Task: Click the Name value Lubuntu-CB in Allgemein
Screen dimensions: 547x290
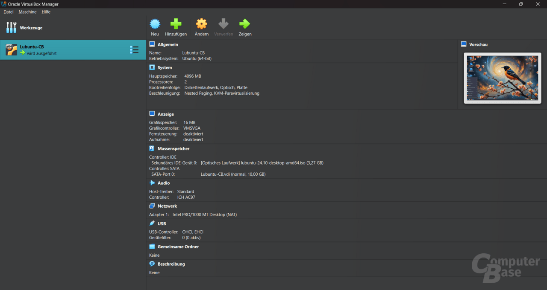Action: click(x=194, y=53)
